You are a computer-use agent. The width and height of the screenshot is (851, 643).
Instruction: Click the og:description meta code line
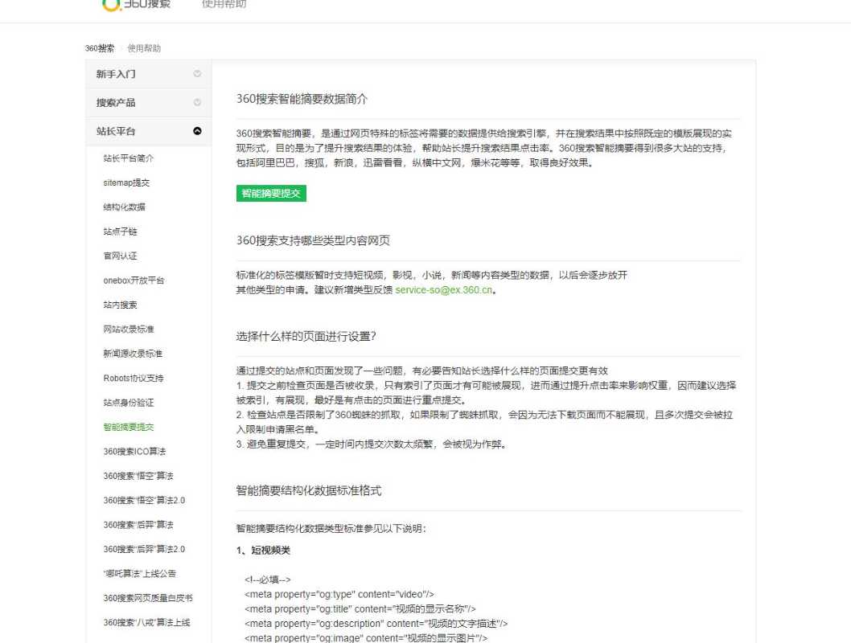376,623
